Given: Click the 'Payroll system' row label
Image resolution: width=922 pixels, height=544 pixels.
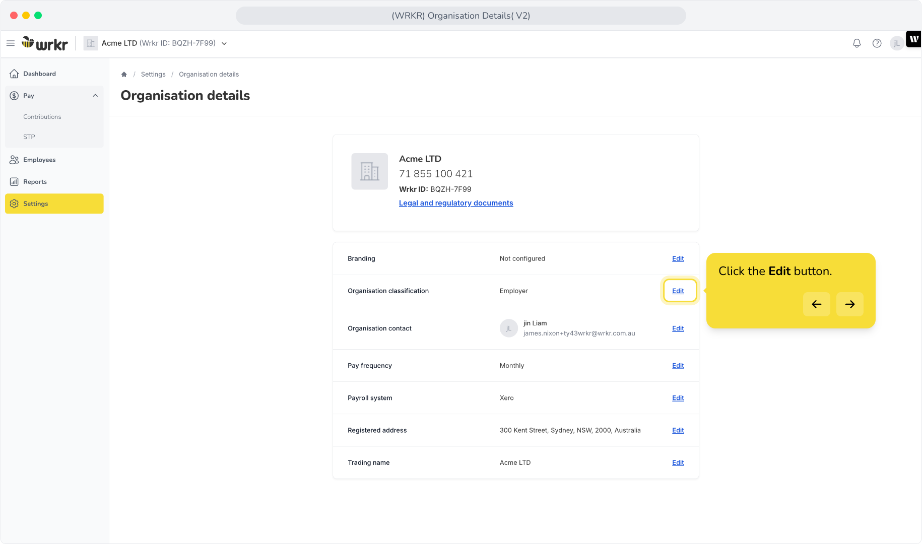Looking at the screenshot, I should 370,398.
